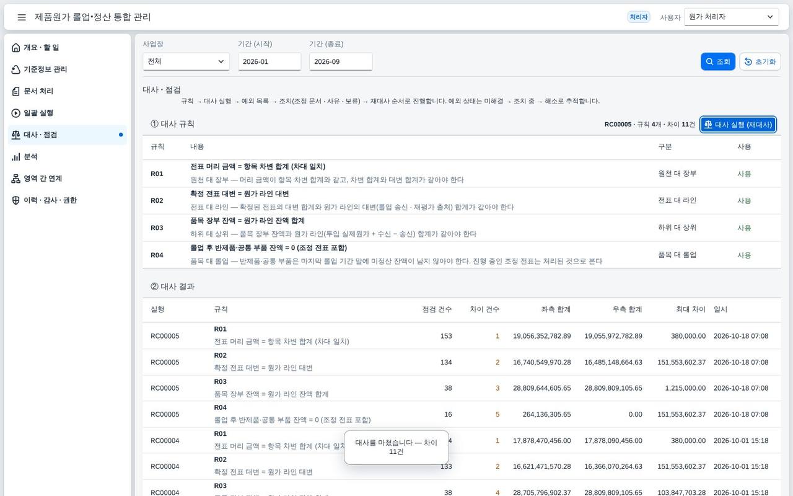
Task: Expand the 사업장 전체 dropdown
Action: pos(186,61)
